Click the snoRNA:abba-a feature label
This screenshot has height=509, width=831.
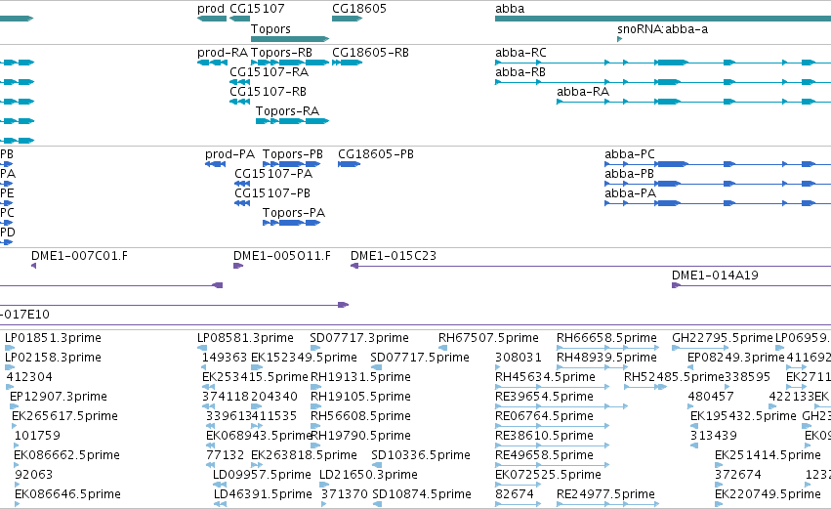662,29
